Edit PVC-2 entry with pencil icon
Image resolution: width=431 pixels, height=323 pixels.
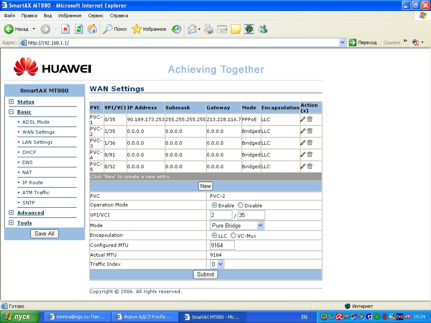tap(303, 131)
